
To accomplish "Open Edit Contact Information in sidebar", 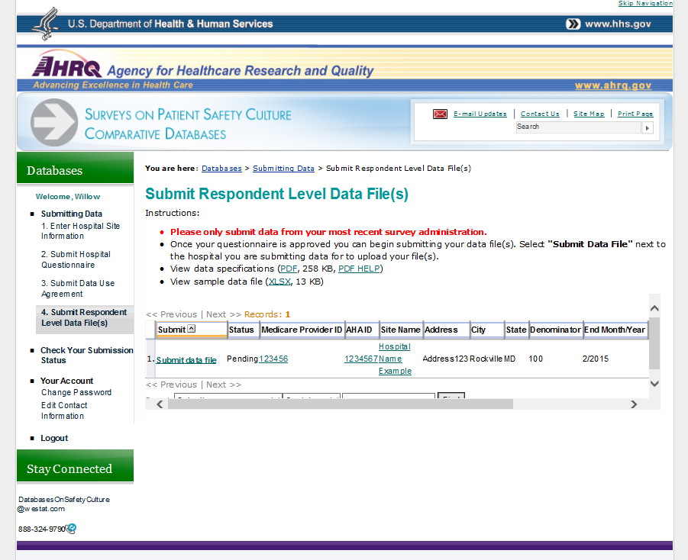I will point(64,411).
